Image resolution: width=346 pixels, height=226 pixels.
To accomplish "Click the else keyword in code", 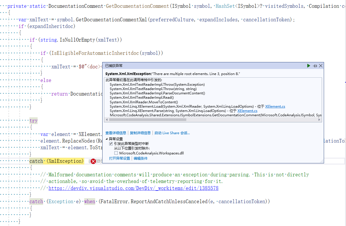I will point(46,80).
